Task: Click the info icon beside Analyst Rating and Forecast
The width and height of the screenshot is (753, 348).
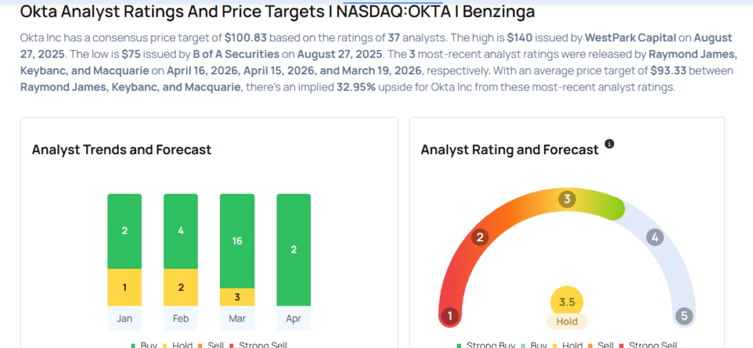Action: (609, 144)
